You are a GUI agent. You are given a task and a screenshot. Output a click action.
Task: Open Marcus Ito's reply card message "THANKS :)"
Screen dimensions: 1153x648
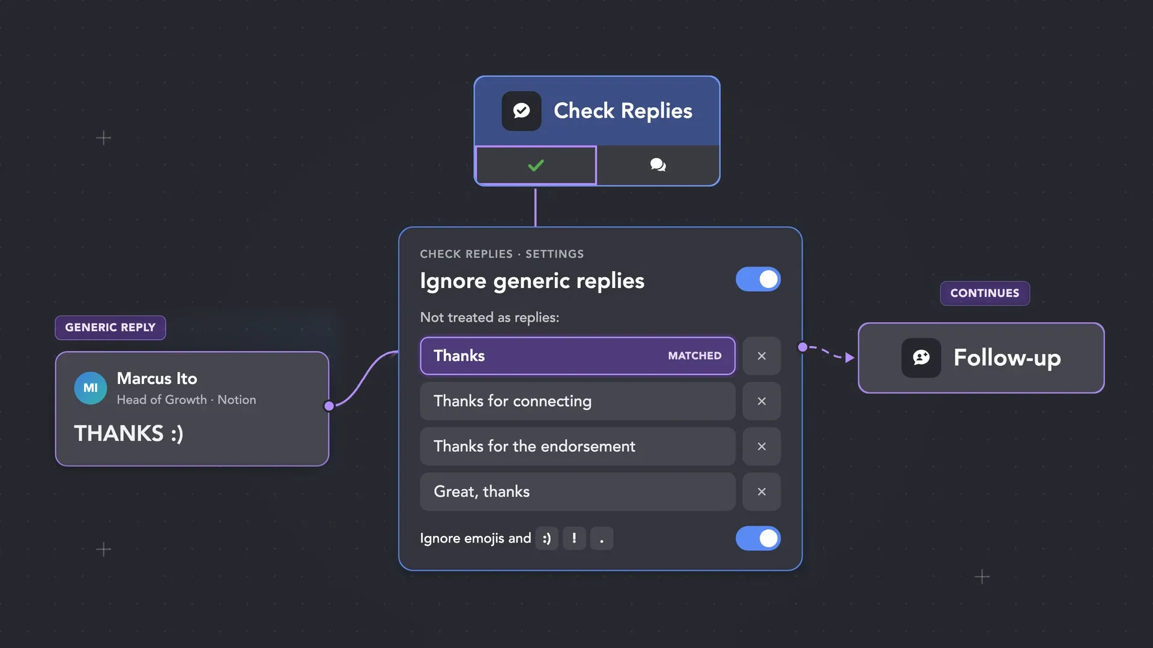pos(129,434)
